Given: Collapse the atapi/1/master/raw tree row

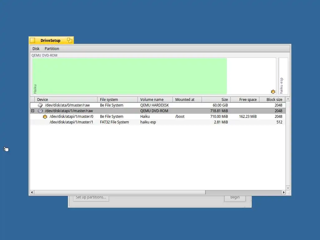Looking at the screenshot, I should pos(32,111).
